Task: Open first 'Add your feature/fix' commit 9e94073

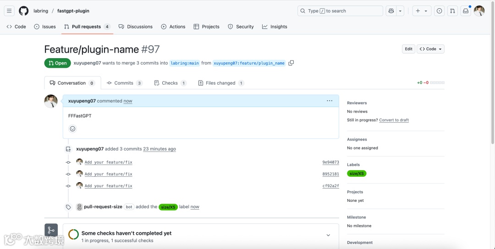Action: [108, 162]
